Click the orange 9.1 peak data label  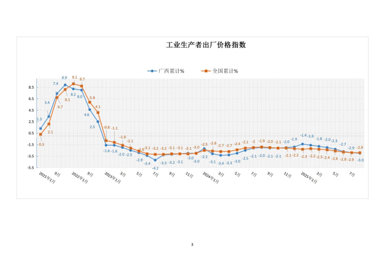coord(74,77)
